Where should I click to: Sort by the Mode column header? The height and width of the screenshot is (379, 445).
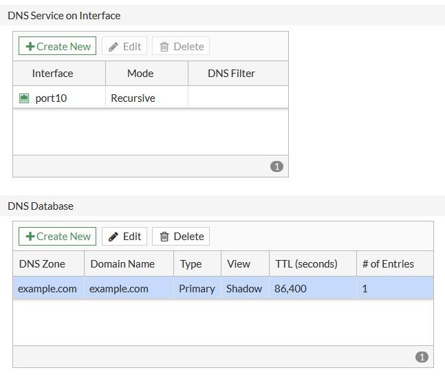140,73
